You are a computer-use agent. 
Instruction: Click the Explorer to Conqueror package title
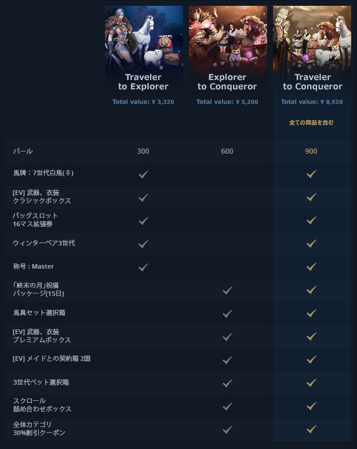[227, 82]
